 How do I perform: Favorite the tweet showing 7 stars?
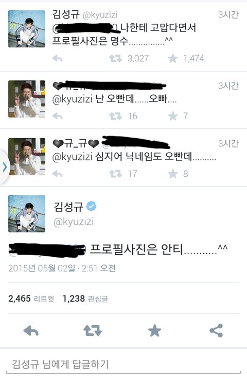coord(173,116)
